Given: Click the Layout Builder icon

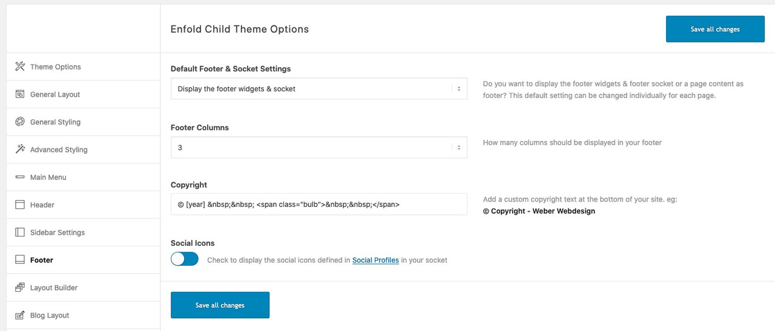Looking at the screenshot, I should pyautogui.click(x=20, y=287).
